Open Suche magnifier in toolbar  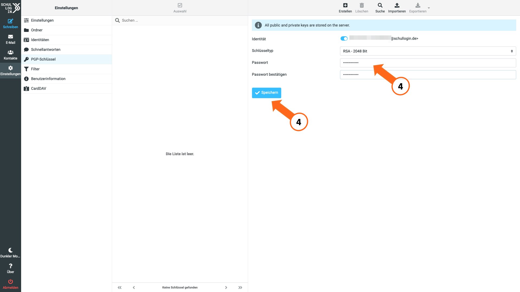pyautogui.click(x=380, y=5)
